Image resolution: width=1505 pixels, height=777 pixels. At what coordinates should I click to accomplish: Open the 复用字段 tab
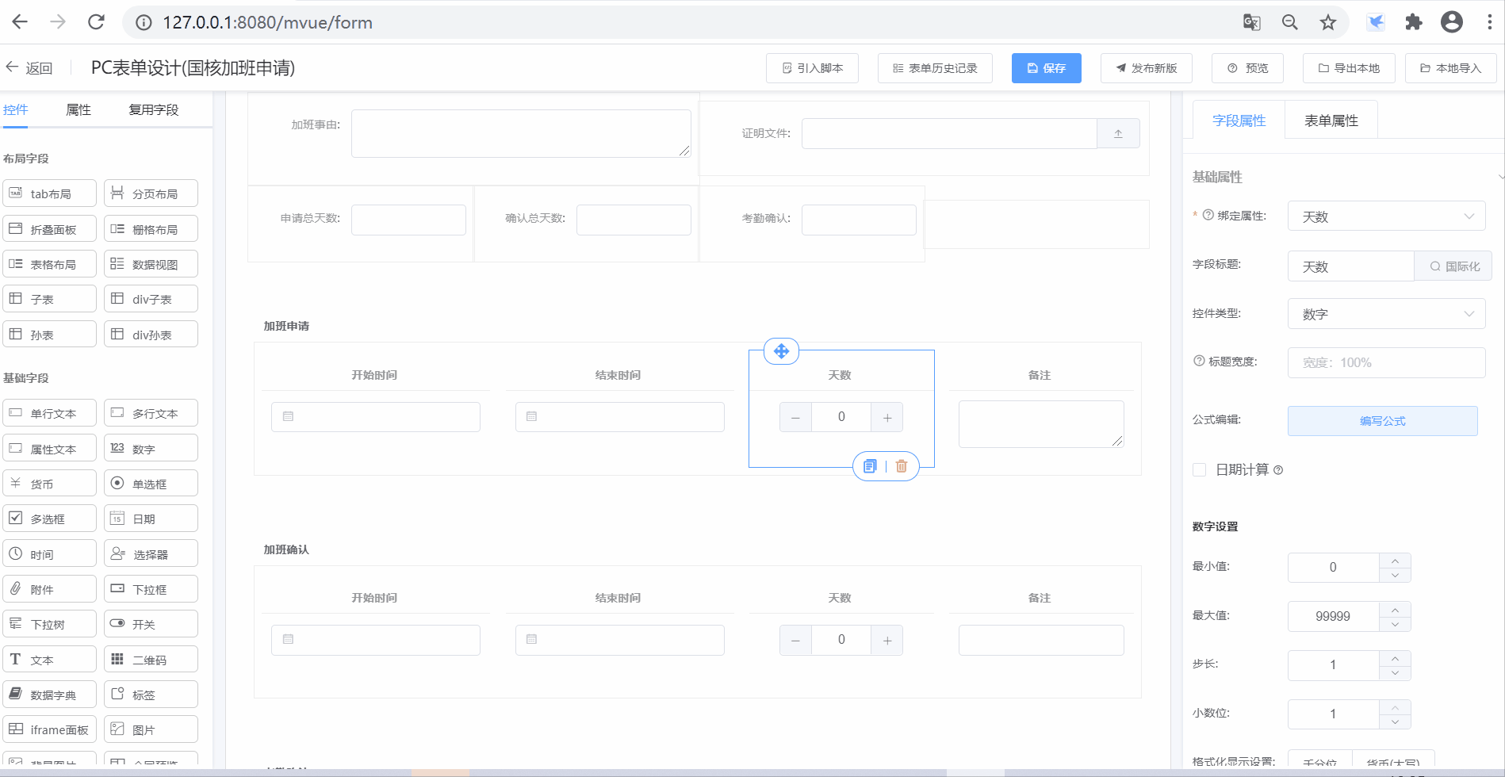154,109
